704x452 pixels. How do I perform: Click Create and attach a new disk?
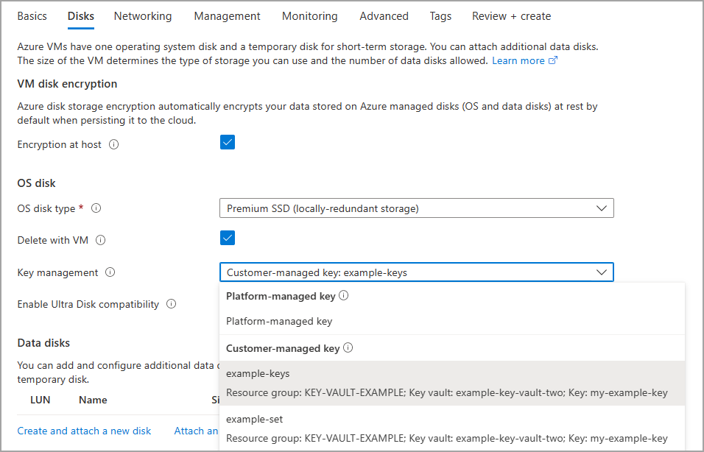point(84,431)
